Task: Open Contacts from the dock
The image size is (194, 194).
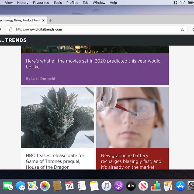Action: click(x=57, y=186)
